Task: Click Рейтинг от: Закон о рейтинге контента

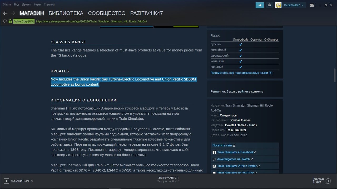Action: tap(237, 91)
